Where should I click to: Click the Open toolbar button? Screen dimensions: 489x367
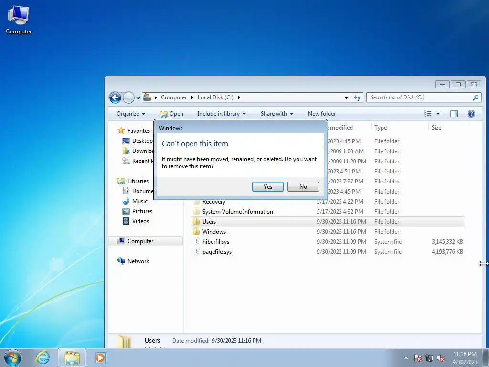(171, 114)
